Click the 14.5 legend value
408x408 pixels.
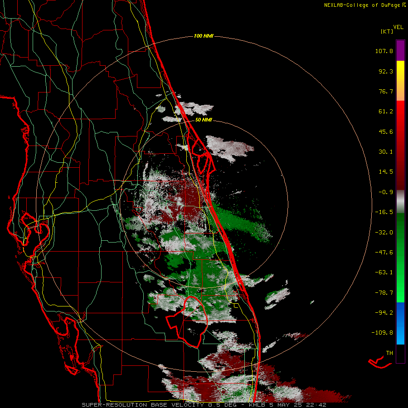[x=386, y=172]
